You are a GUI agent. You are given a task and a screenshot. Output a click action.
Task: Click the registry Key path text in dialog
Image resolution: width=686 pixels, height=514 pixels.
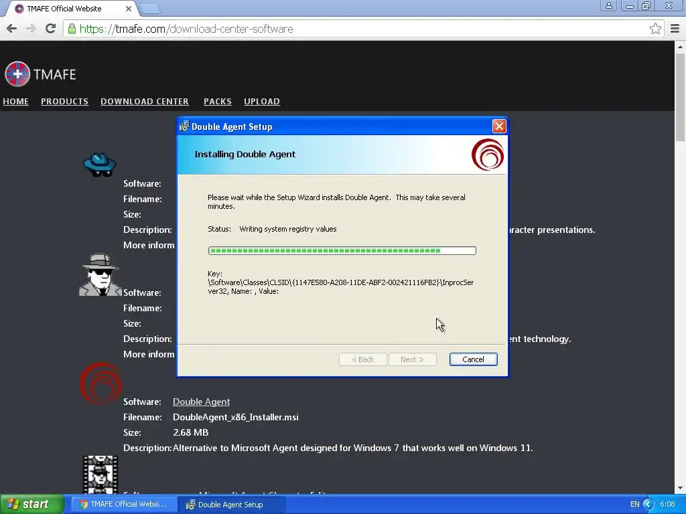coord(340,282)
